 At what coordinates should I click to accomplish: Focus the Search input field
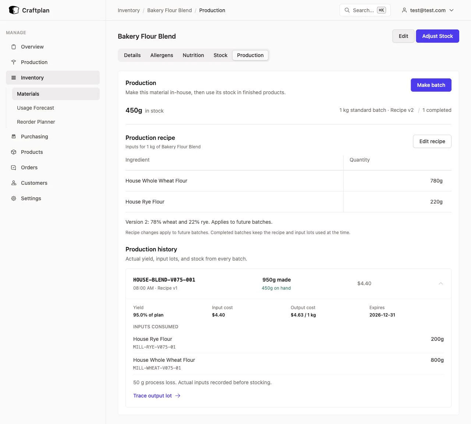[x=365, y=10]
